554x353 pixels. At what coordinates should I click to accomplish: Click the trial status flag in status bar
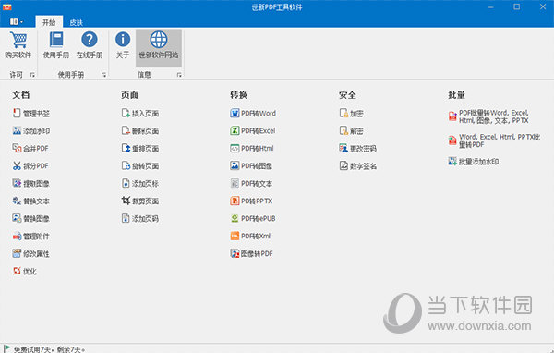(6, 348)
